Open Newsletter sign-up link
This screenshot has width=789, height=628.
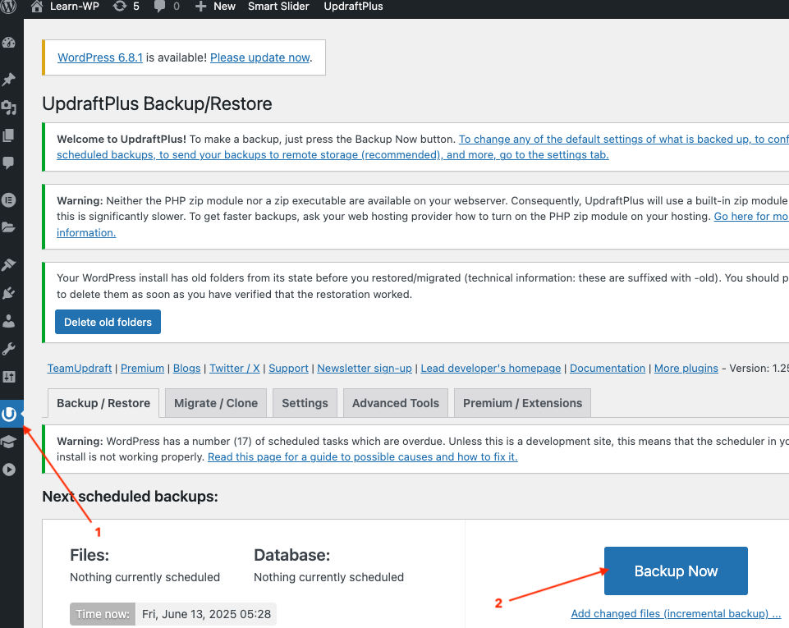365,369
